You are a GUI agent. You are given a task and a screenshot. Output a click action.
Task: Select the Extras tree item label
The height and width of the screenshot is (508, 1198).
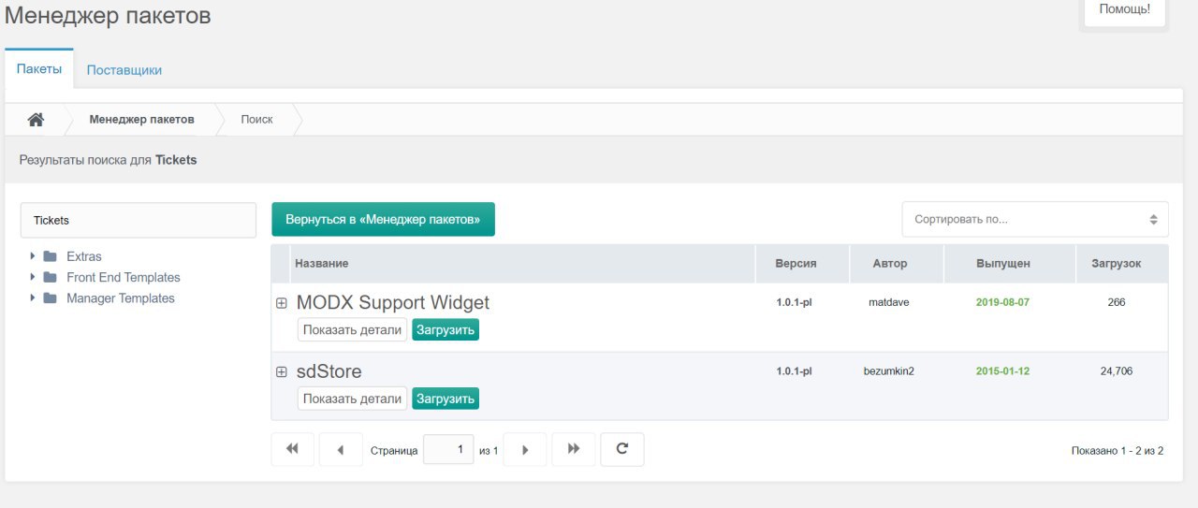(x=84, y=256)
